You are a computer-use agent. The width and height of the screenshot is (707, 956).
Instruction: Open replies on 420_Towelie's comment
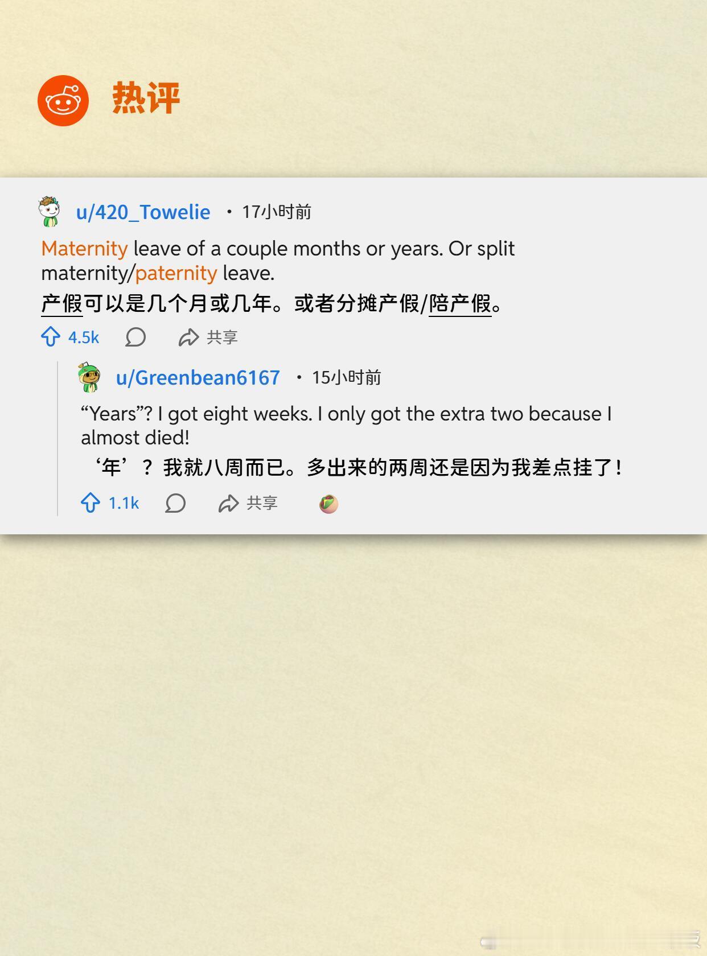(x=135, y=337)
